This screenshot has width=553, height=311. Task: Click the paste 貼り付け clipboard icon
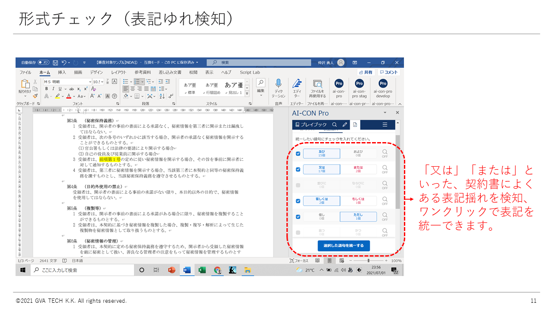pyautogui.click(x=24, y=85)
